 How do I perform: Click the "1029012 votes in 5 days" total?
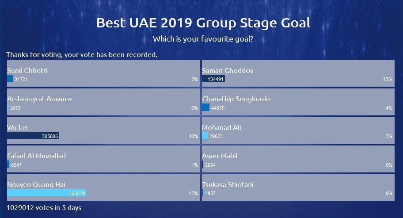[44, 207]
